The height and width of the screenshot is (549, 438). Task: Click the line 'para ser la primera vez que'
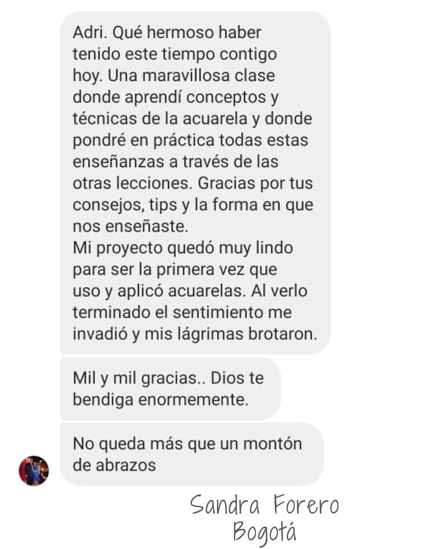tap(175, 270)
